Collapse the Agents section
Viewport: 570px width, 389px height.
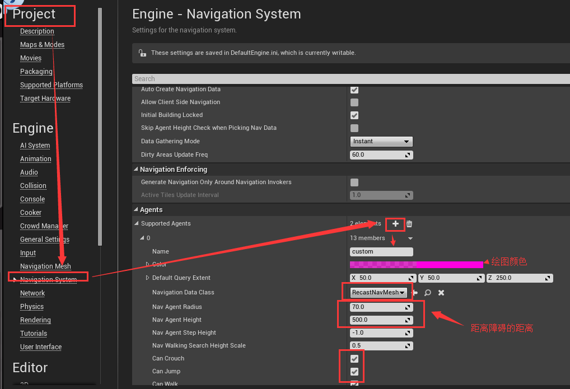[x=136, y=209]
